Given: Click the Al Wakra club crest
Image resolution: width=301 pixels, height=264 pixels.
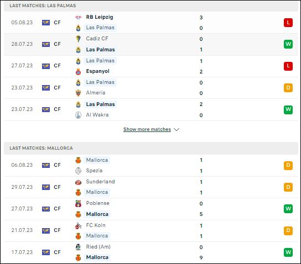Looking at the screenshot, I should pos(79,115).
